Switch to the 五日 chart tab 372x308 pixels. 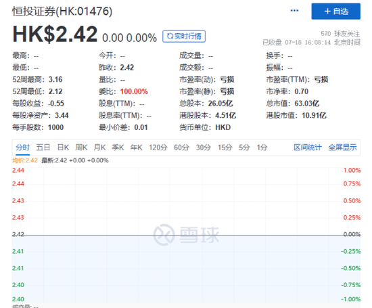pos(43,148)
